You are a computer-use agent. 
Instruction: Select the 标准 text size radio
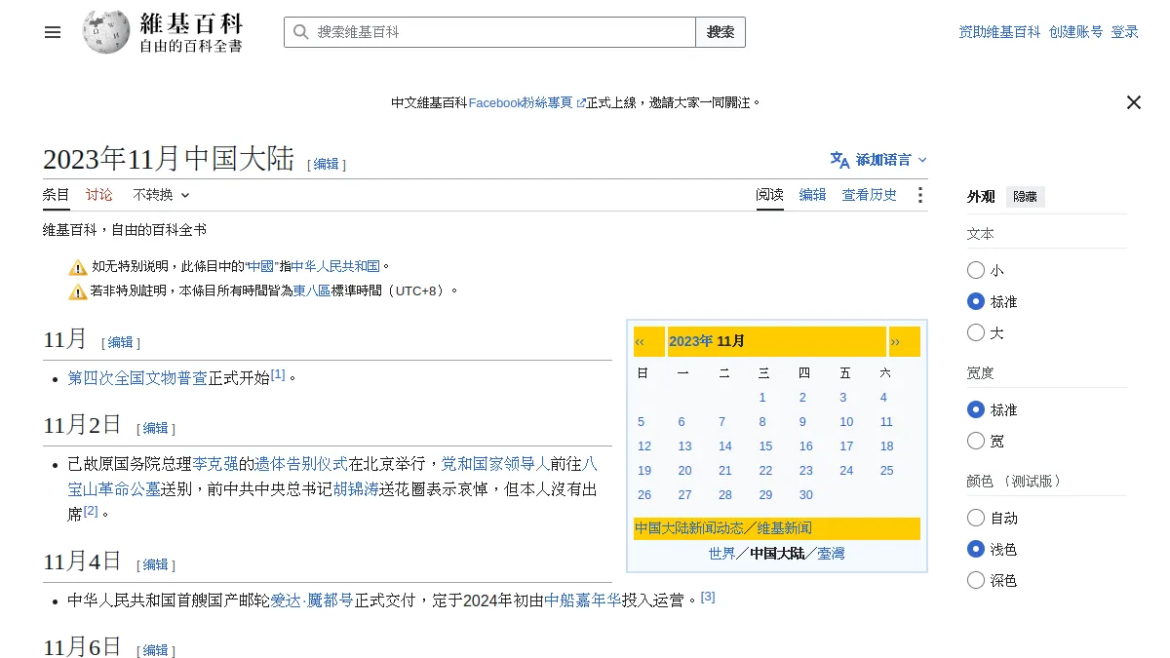pyautogui.click(x=976, y=301)
